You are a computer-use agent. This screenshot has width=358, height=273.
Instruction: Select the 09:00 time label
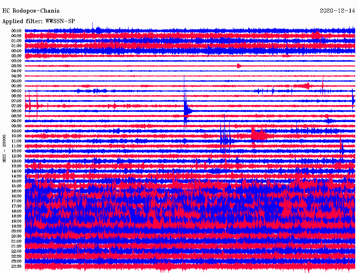pyautogui.click(x=16, y=121)
